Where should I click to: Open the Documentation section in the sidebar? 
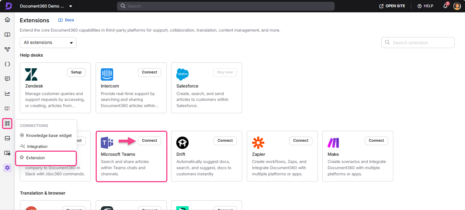[7, 34]
